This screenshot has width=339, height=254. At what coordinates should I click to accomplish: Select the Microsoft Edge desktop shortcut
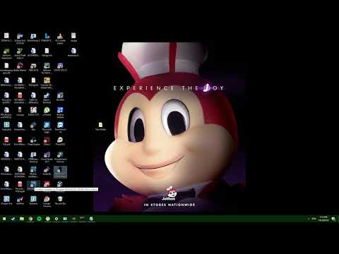(x=47, y=127)
